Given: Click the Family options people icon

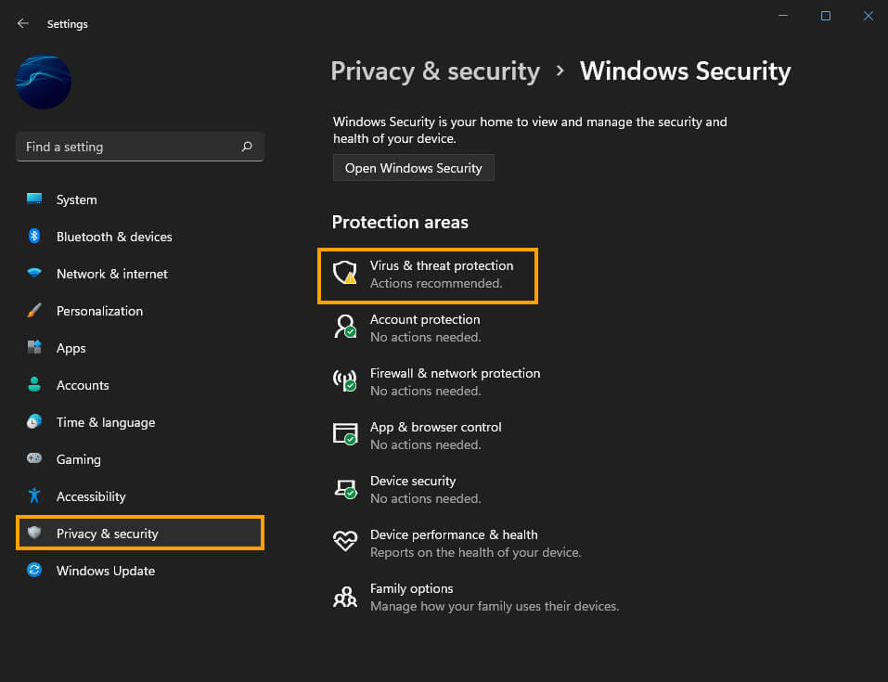Looking at the screenshot, I should click(x=345, y=597).
